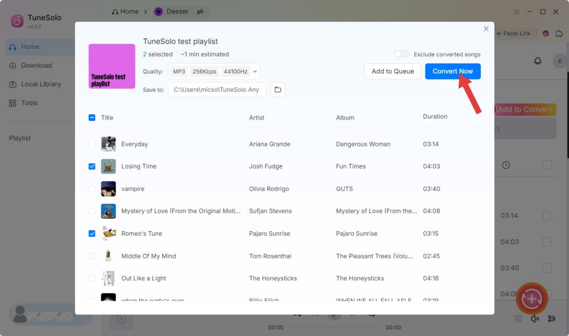Click the Mystery of Love album thumbnail

click(x=108, y=211)
